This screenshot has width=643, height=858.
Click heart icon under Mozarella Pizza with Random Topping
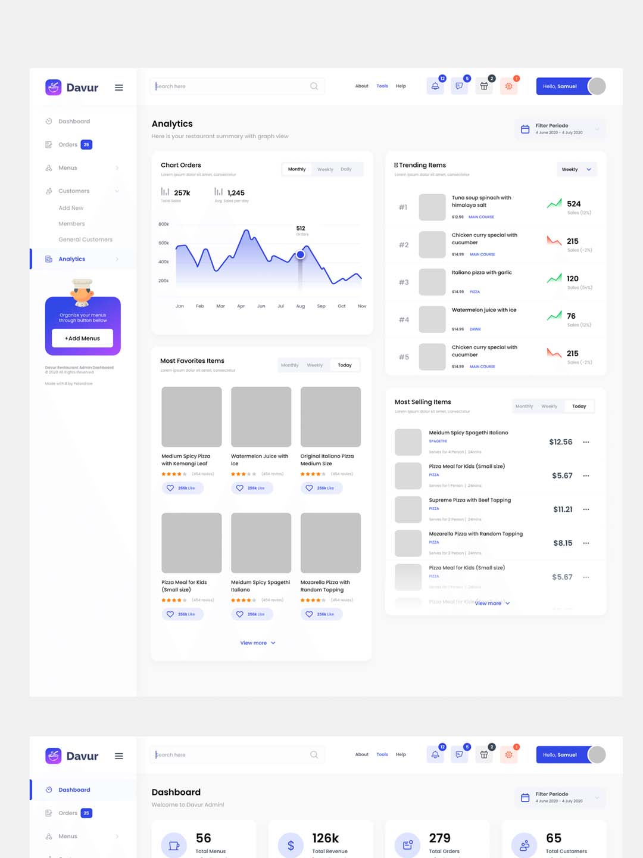[309, 614]
